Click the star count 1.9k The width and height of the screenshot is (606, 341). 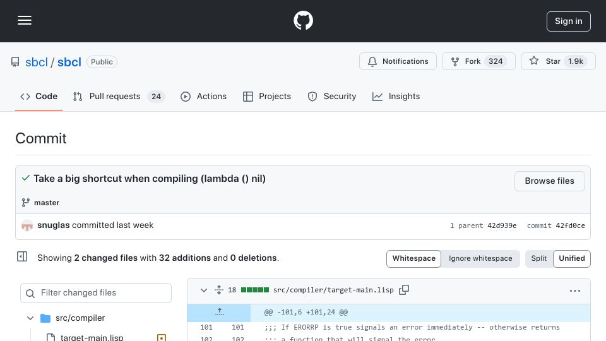click(x=575, y=61)
